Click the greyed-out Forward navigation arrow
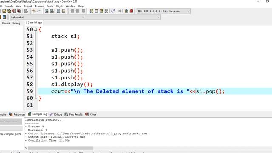 77,11
